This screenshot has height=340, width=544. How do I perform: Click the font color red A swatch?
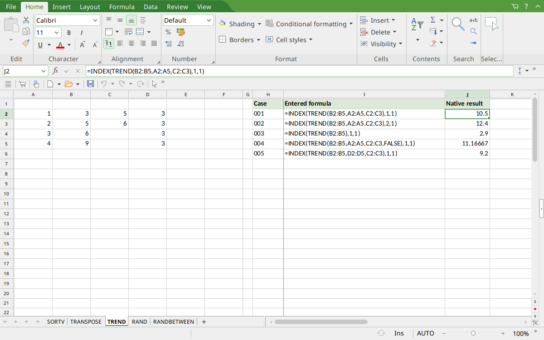[60, 45]
